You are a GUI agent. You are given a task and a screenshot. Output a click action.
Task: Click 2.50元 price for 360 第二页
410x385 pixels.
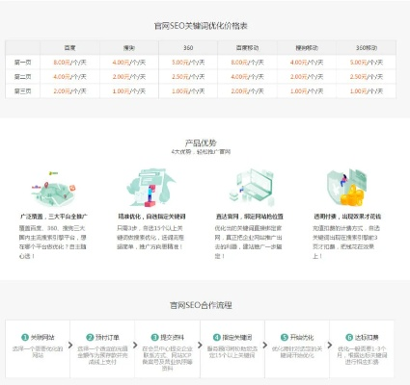pos(180,77)
